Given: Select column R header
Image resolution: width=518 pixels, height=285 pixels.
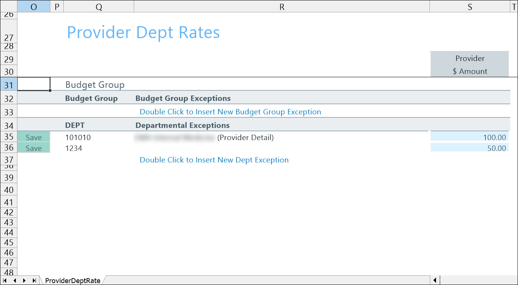Looking at the screenshot, I should point(282,7).
